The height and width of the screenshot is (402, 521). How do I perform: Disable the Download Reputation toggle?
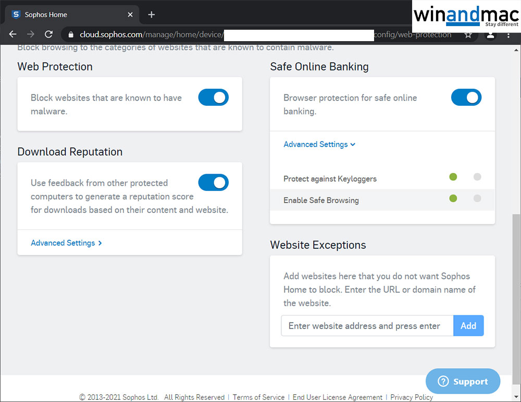213,182
